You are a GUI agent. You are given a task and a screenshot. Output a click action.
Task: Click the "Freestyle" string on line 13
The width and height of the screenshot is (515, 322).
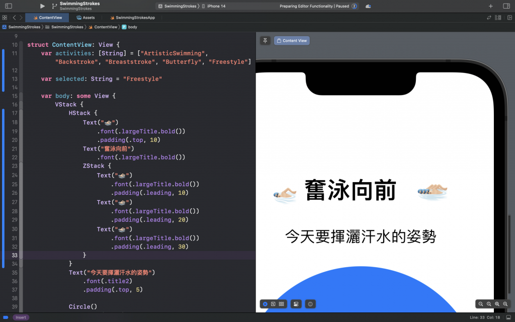(x=142, y=79)
